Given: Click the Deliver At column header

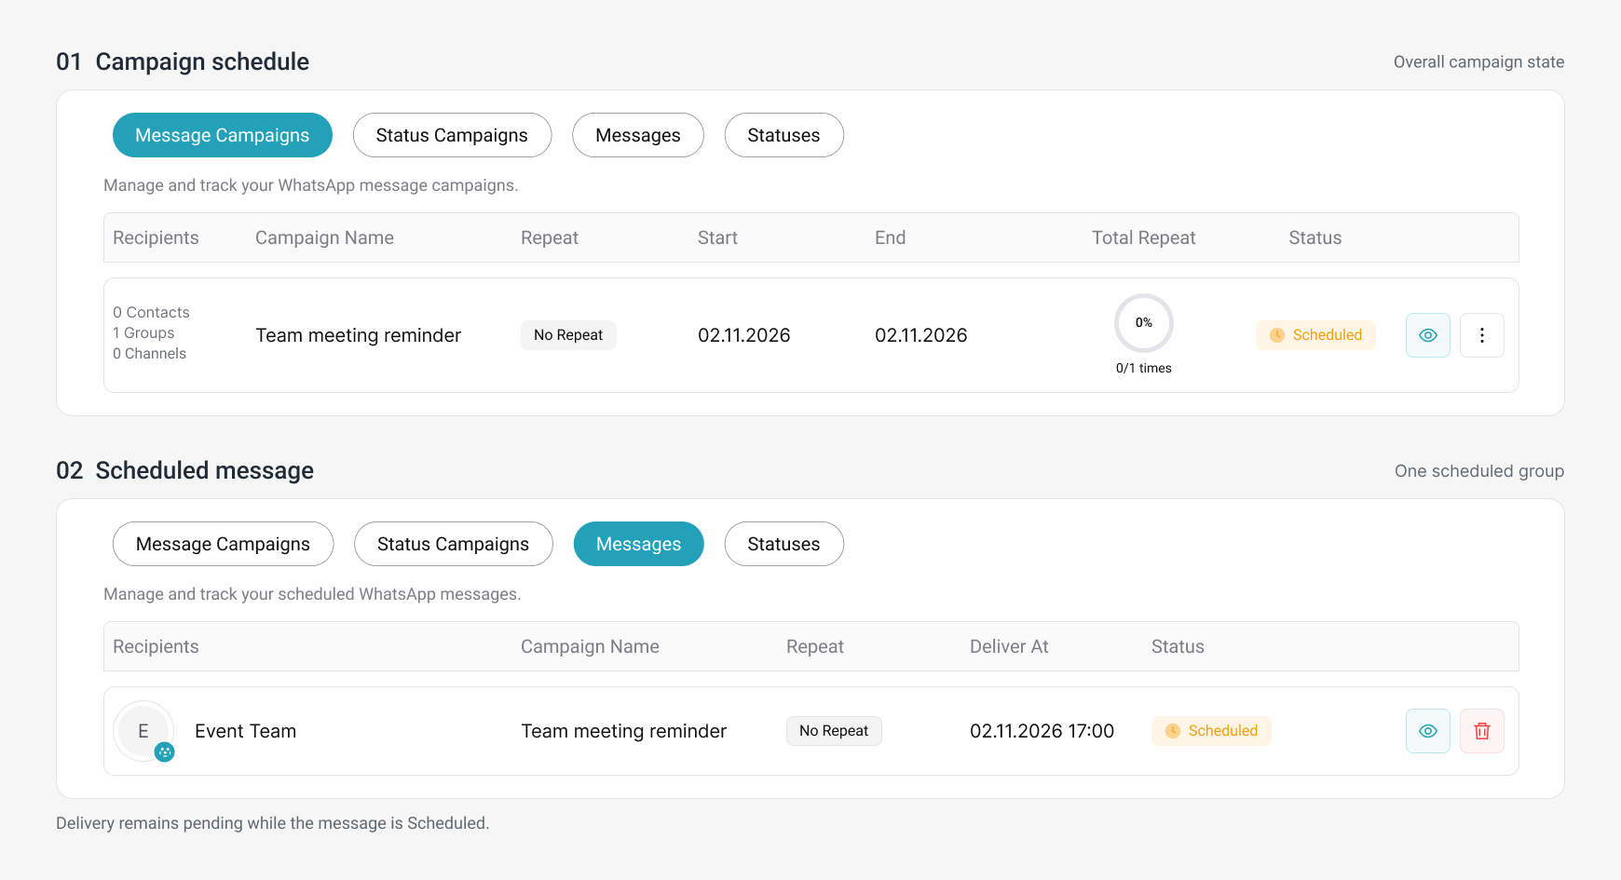Looking at the screenshot, I should (1009, 646).
